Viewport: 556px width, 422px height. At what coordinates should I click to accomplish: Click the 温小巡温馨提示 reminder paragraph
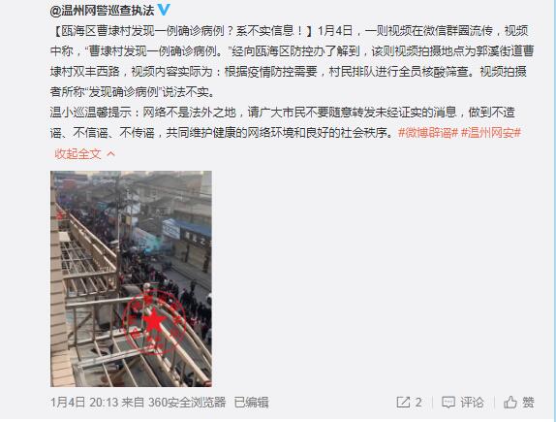click(286, 122)
